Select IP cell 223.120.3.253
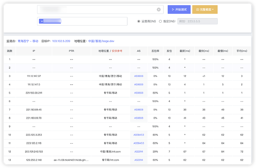 click(34, 135)
